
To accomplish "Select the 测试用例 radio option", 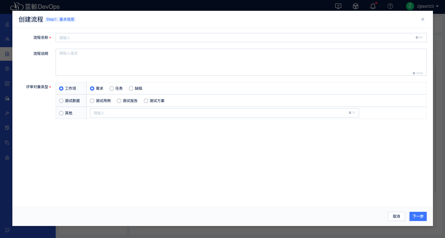I will point(92,101).
